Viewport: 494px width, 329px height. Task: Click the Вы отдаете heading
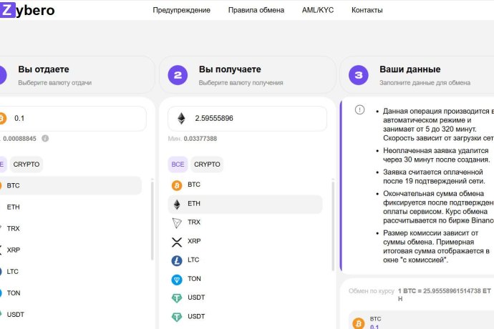[44, 69]
